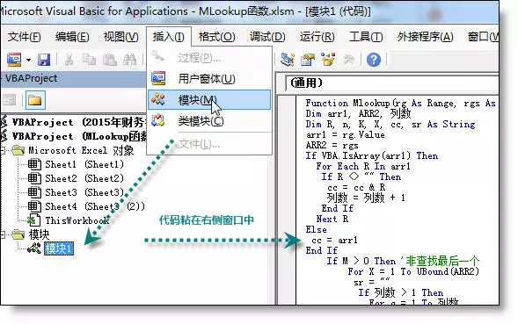Screen dimensions: 518x324
Task: Click 'For X = 1 To UBound(ARR2)' line
Action: 413,271
